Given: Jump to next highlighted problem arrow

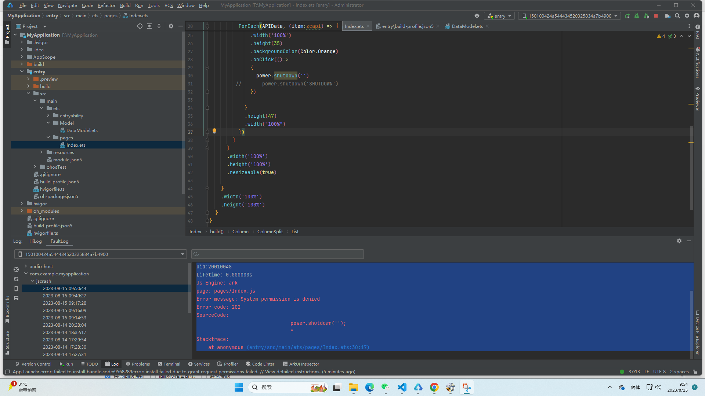Looking at the screenshot, I should (689, 36).
